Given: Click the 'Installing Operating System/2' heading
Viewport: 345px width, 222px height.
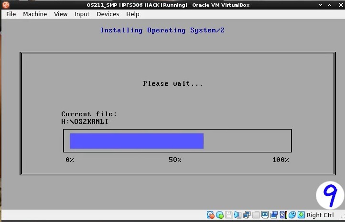Looking at the screenshot, I should (162, 30).
